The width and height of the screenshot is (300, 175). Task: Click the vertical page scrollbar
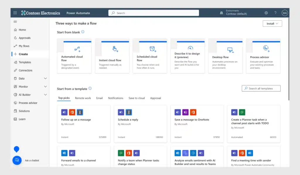click(x=289, y=59)
